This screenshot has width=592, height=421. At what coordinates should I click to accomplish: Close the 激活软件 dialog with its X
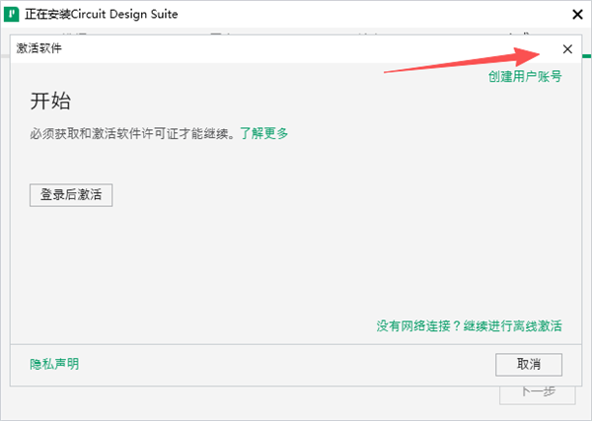566,48
